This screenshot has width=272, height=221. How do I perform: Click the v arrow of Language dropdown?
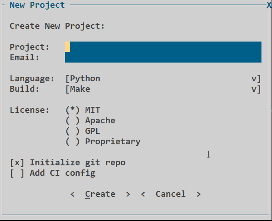[254, 79]
